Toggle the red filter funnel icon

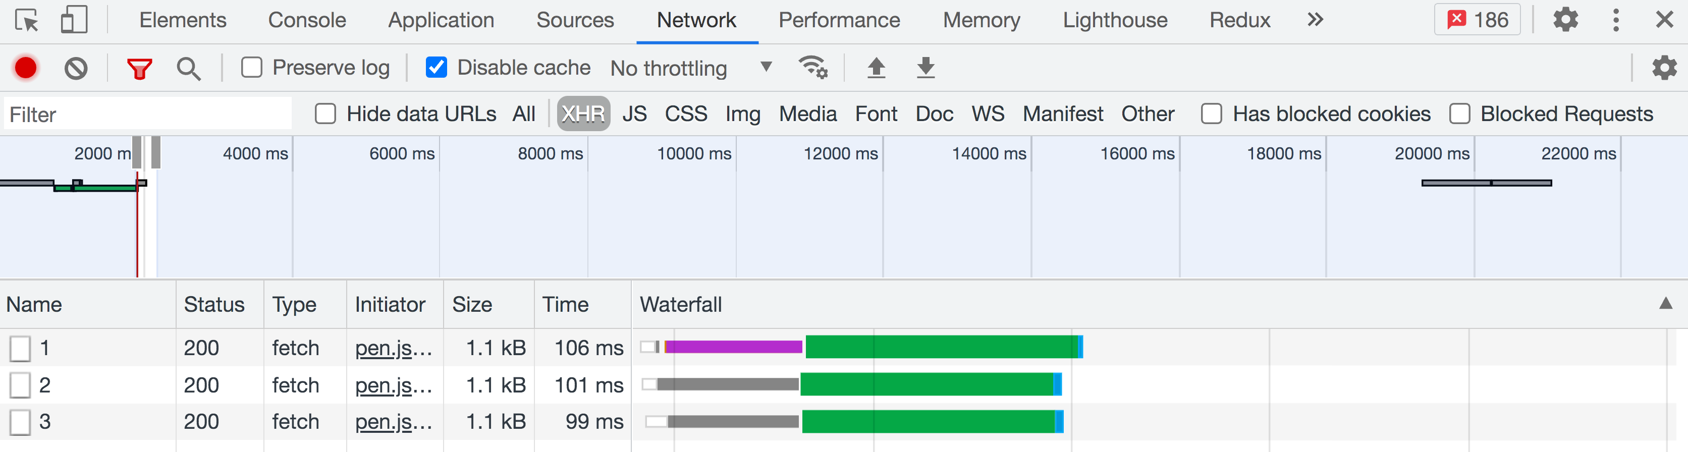click(139, 68)
